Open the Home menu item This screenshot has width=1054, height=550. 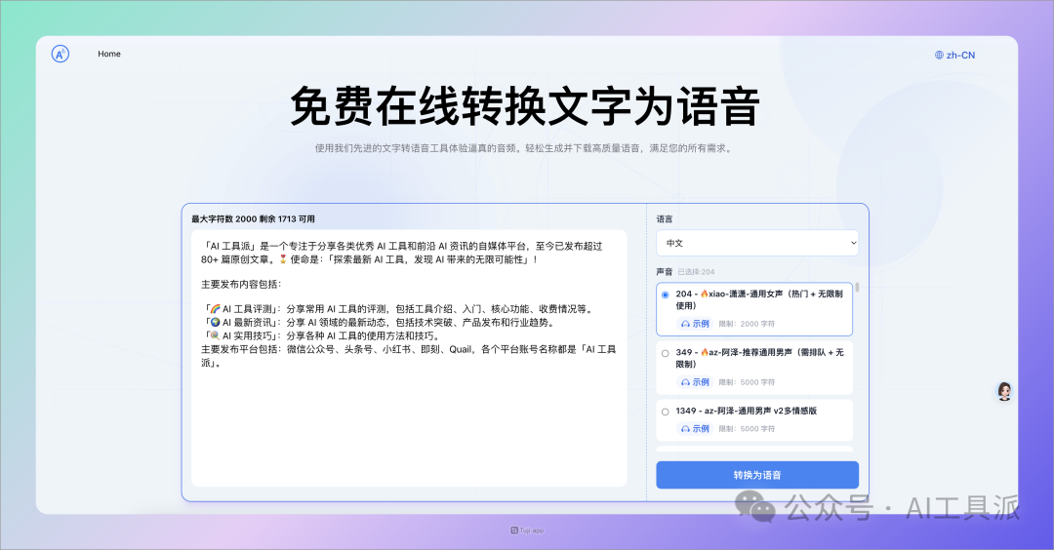pos(109,54)
